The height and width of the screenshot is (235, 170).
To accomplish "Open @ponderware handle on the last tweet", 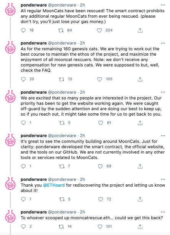I will 62,212.
